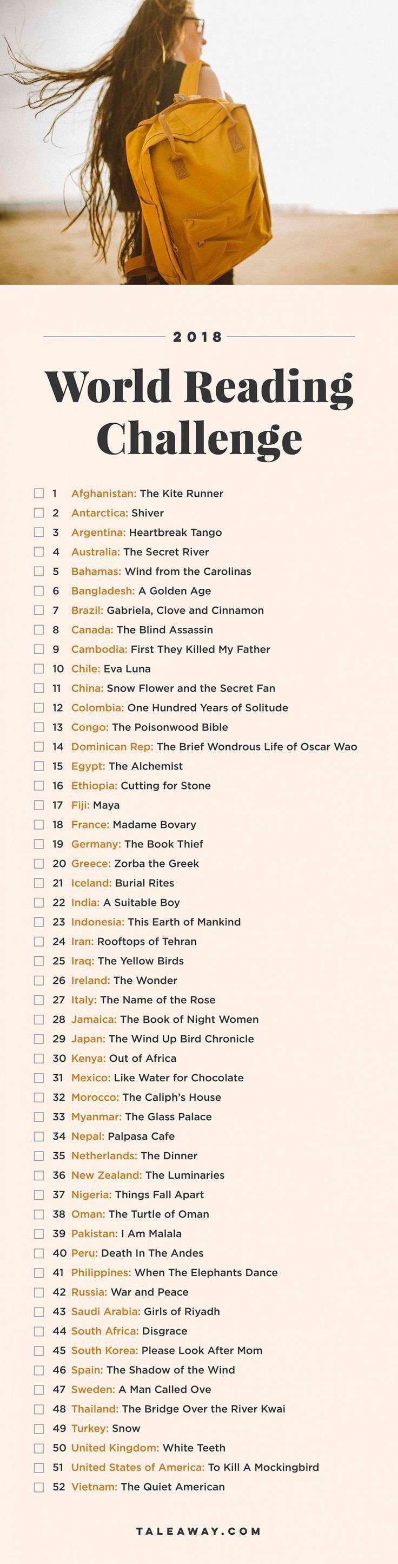Click the Dominican Rep country label
Viewport: 398px width, 1564px height.
tap(112, 747)
